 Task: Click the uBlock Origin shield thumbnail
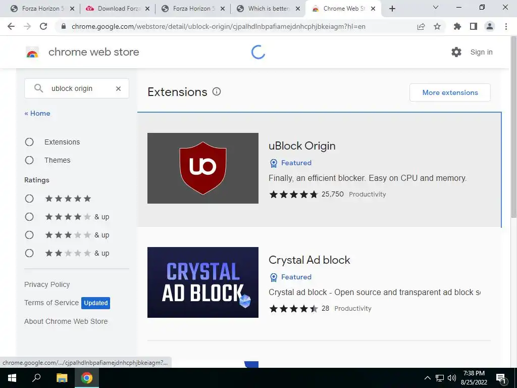pos(203,168)
